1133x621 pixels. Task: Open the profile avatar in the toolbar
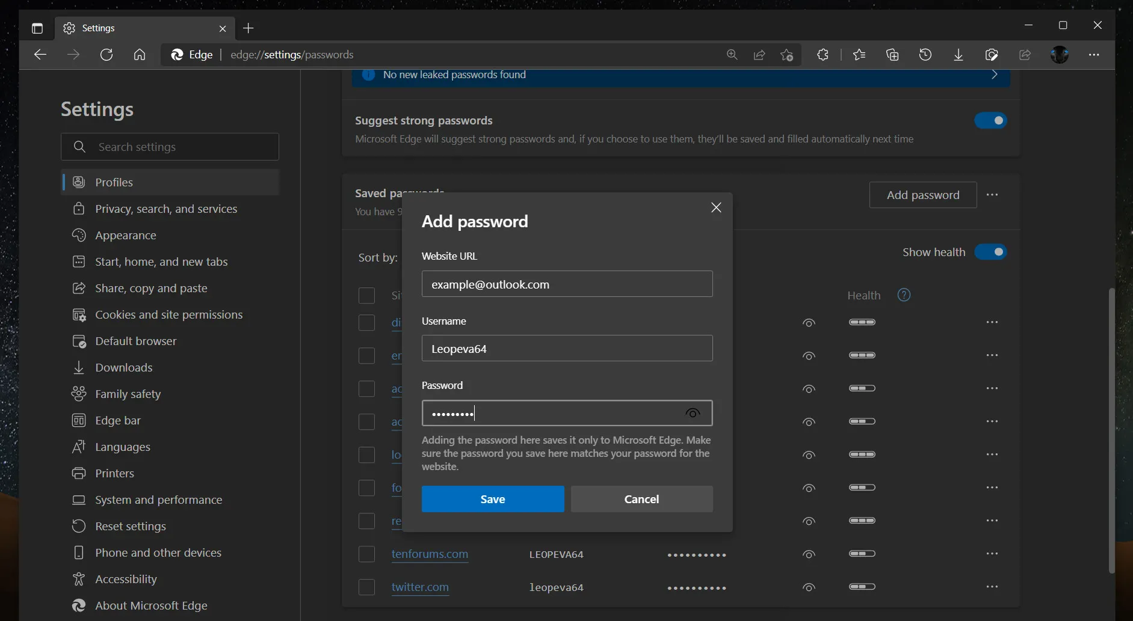tap(1060, 55)
